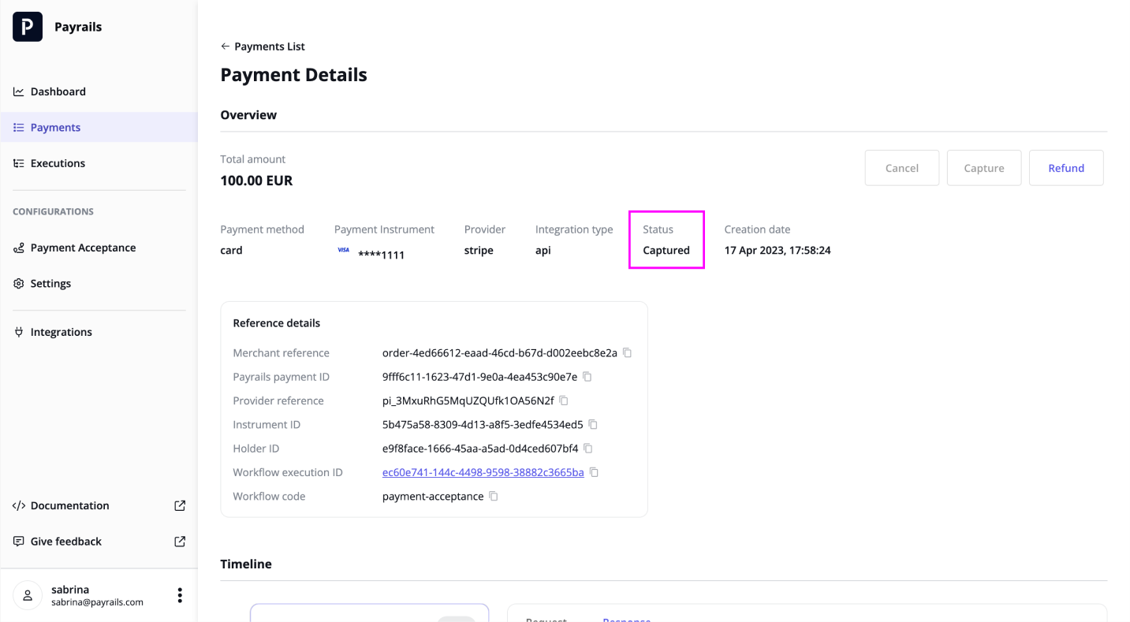Open the user menu three-dot icon

[x=180, y=595]
